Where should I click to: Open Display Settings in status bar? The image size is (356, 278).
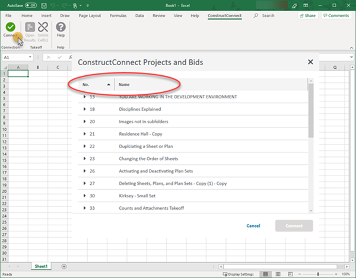tap(238, 274)
